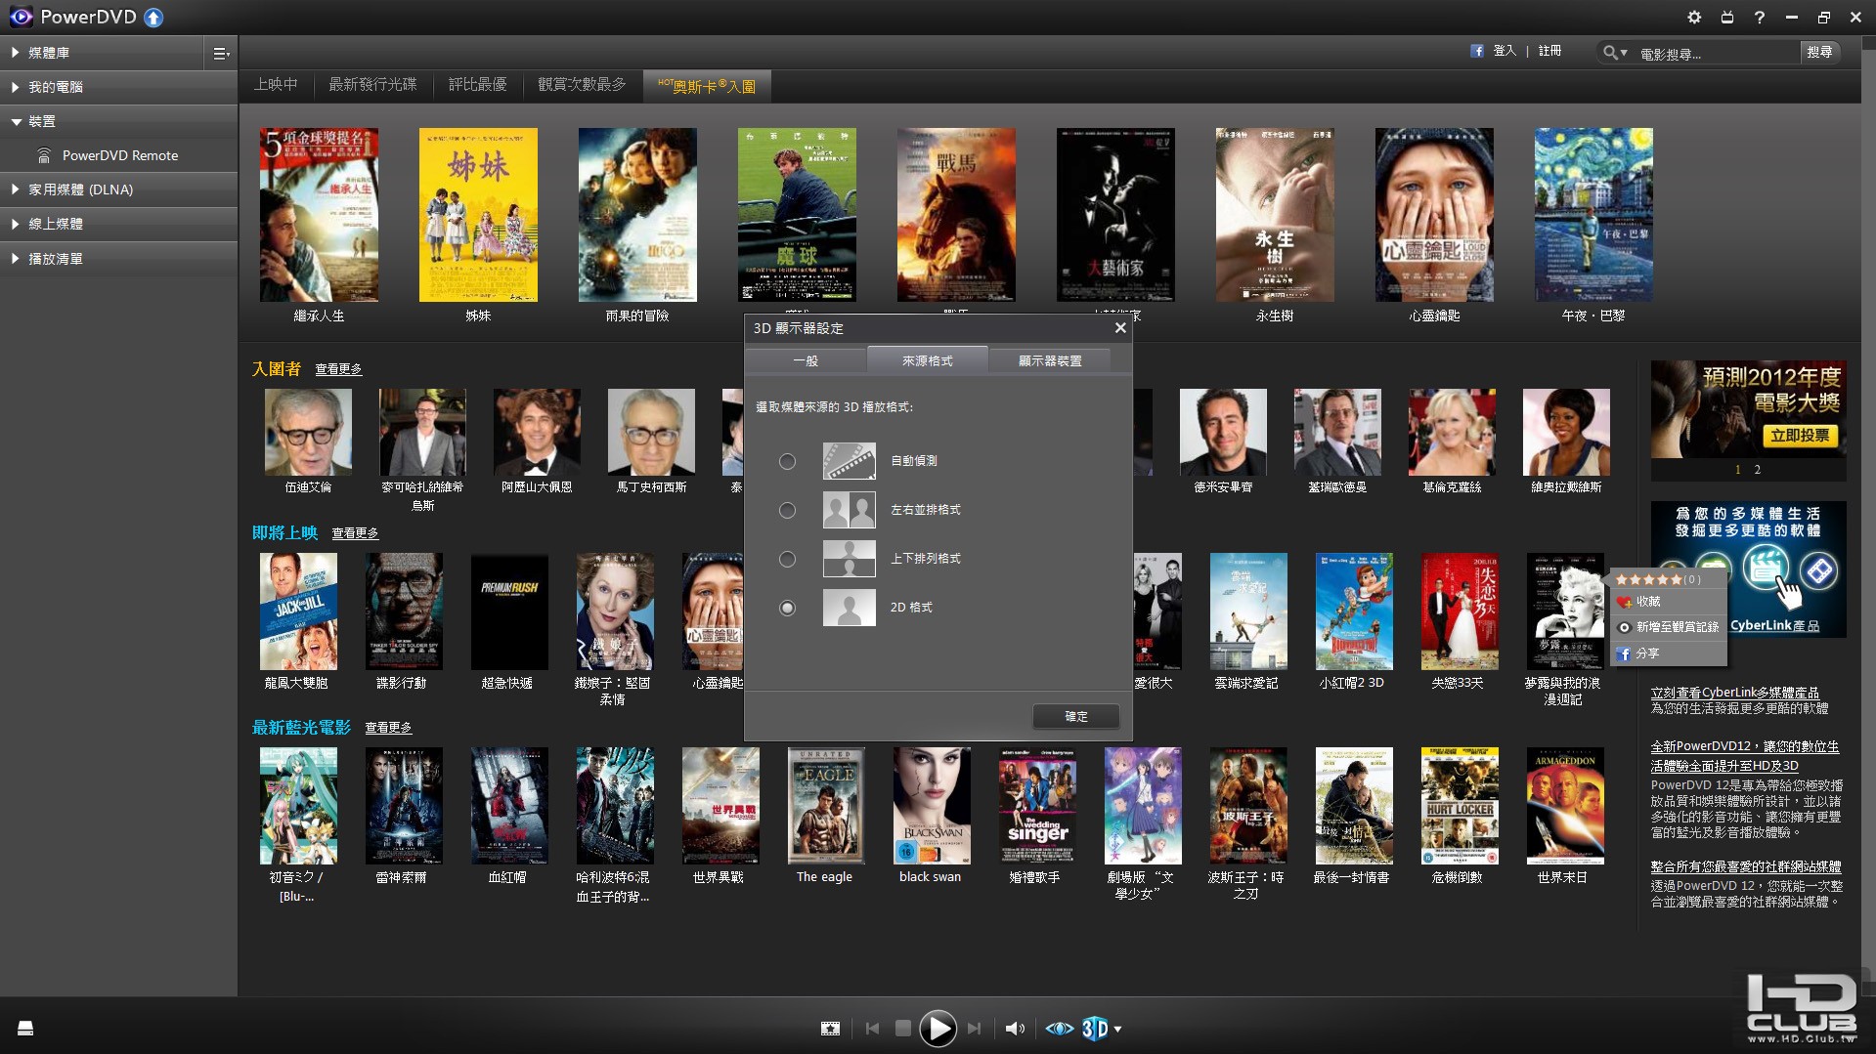Screen dimensions: 1876x1054
Task: Open the media panel list menu icon
Action: point(221,54)
